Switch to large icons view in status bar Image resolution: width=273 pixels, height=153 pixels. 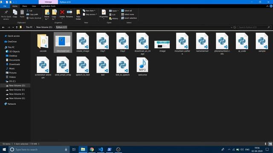click(270, 144)
